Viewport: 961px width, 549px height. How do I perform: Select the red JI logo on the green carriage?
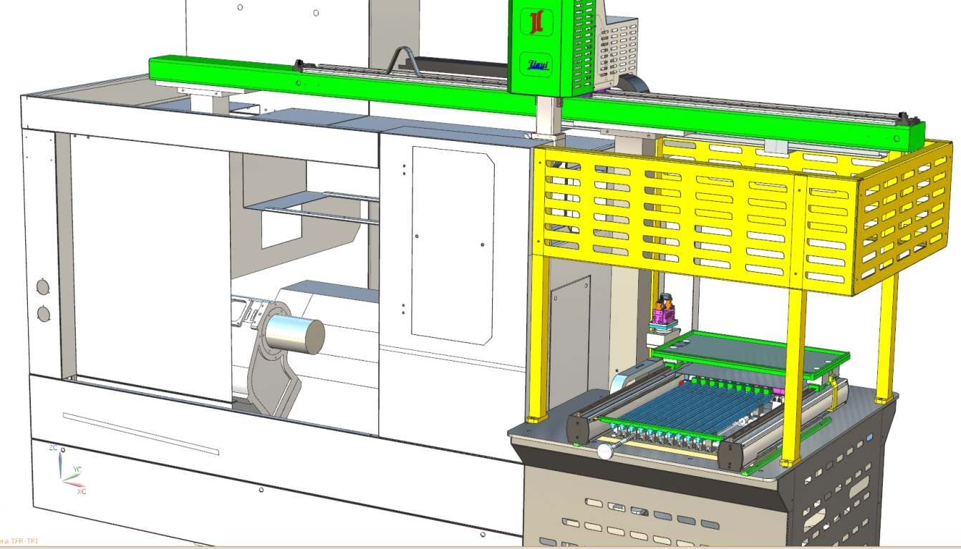point(535,22)
